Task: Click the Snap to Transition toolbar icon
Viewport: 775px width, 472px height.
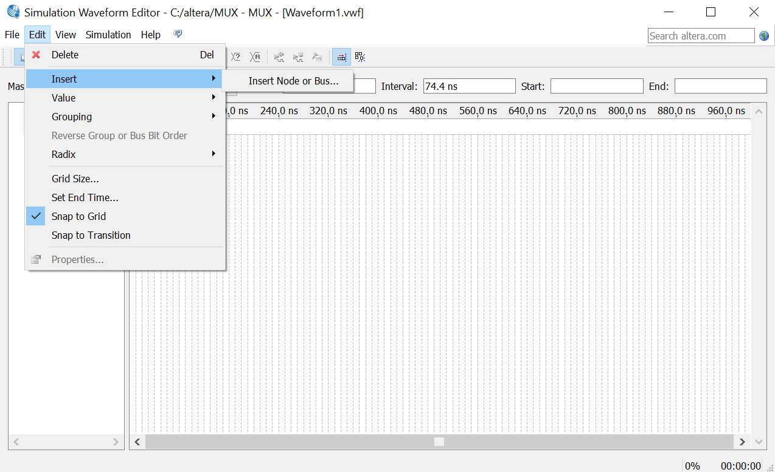Action: [x=360, y=56]
